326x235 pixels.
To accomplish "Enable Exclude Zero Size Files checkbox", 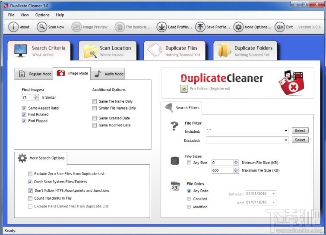I will [x=30, y=174].
